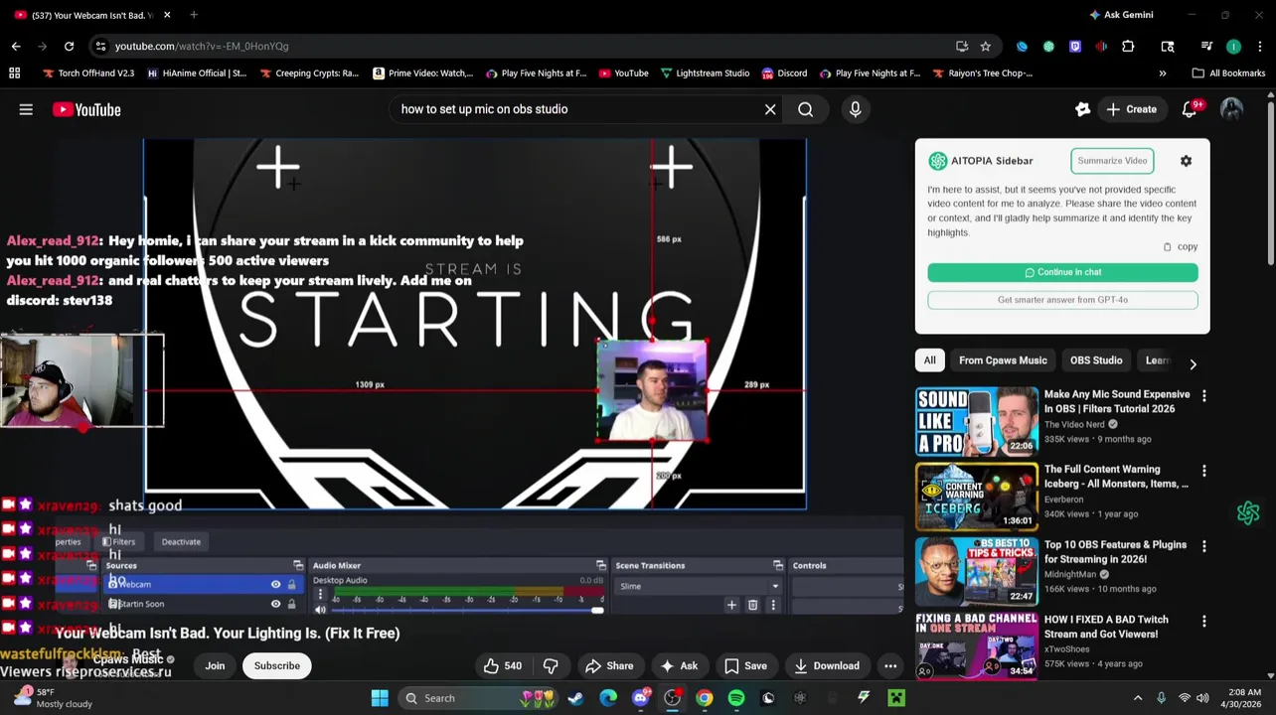The image size is (1276, 715).
Task: Open more actions ellipsis under video
Action: point(890,666)
